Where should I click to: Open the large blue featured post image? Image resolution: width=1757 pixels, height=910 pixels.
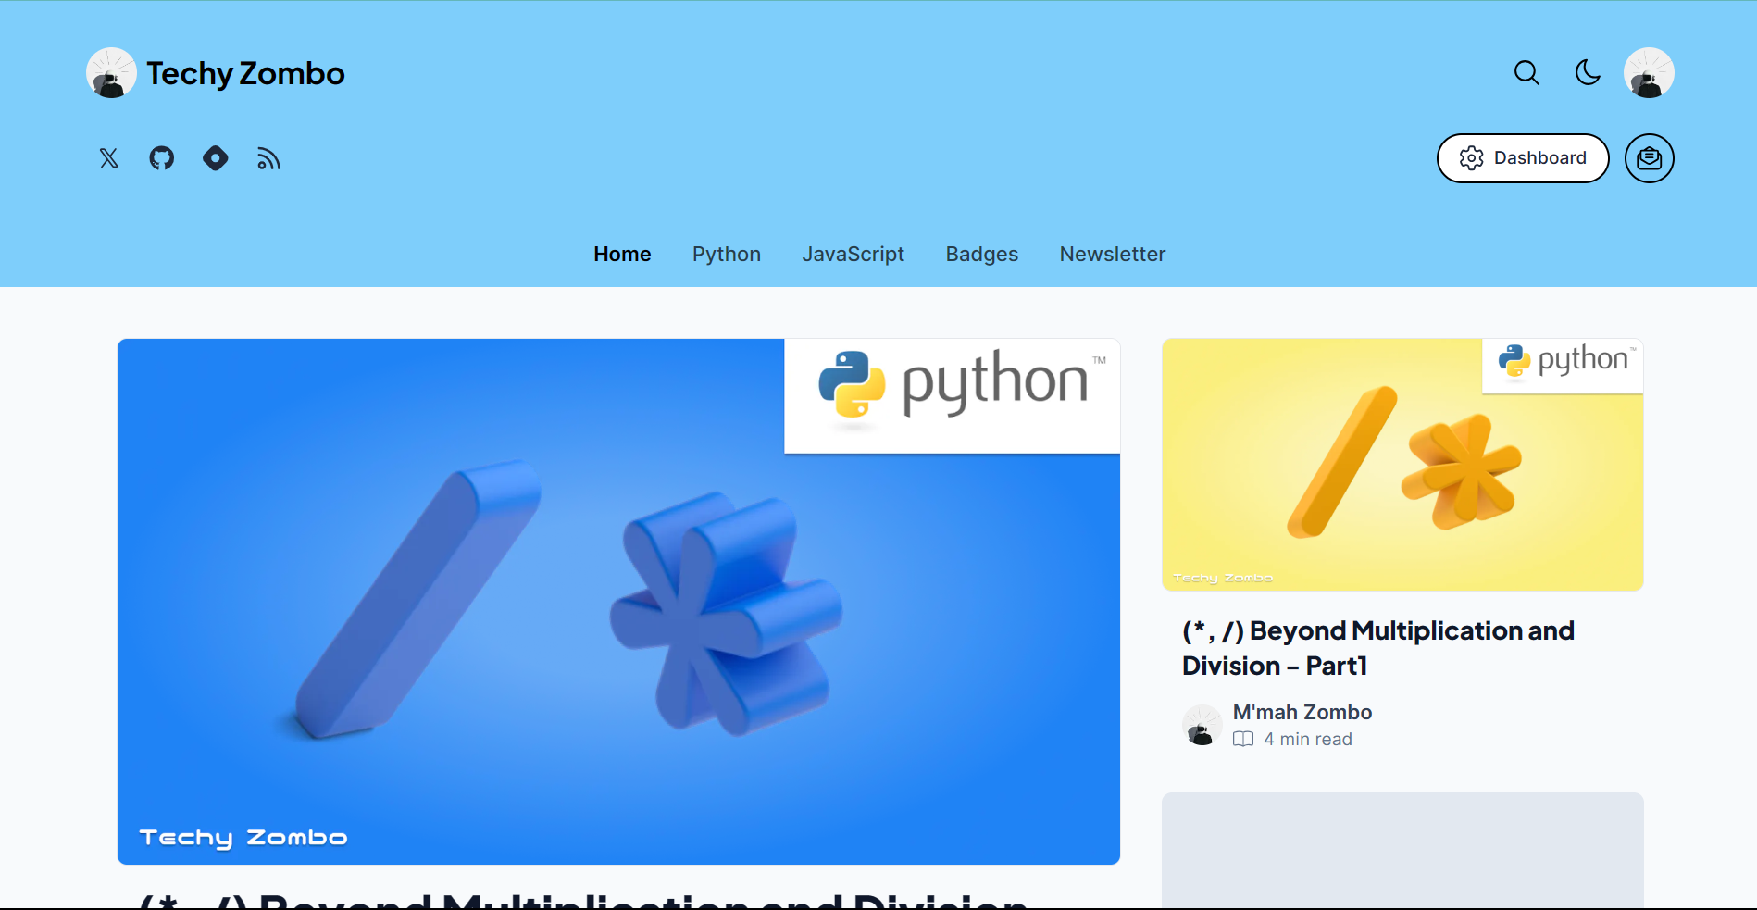618,602
